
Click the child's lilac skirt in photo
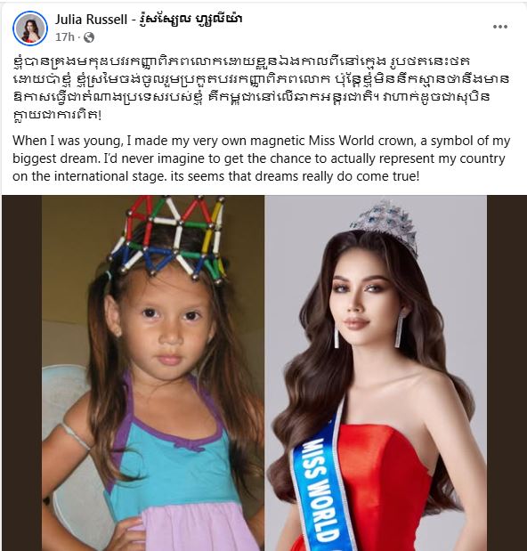(193, 527)
